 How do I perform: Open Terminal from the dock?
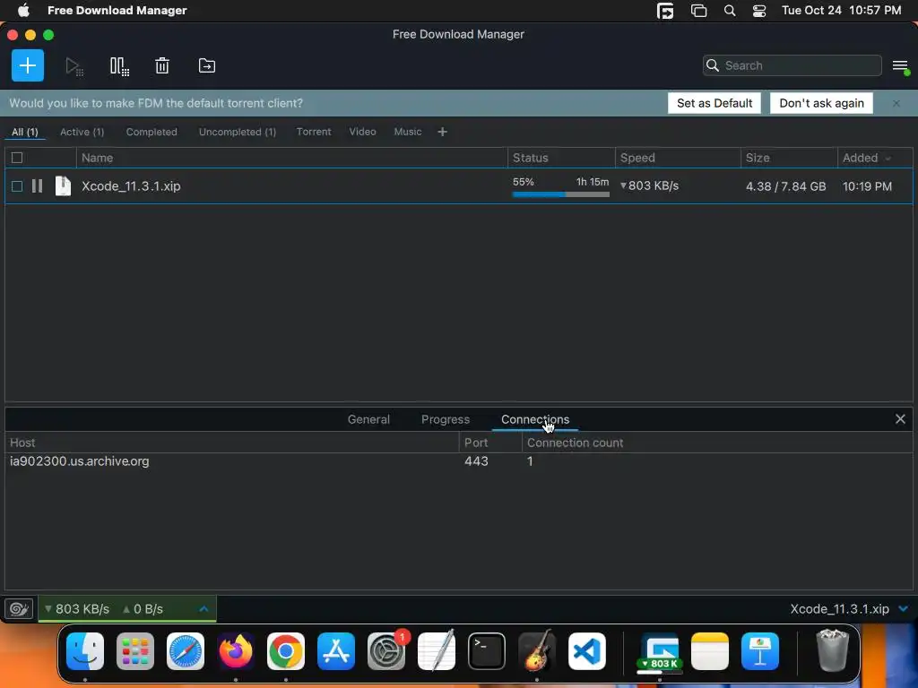(487, 651)
